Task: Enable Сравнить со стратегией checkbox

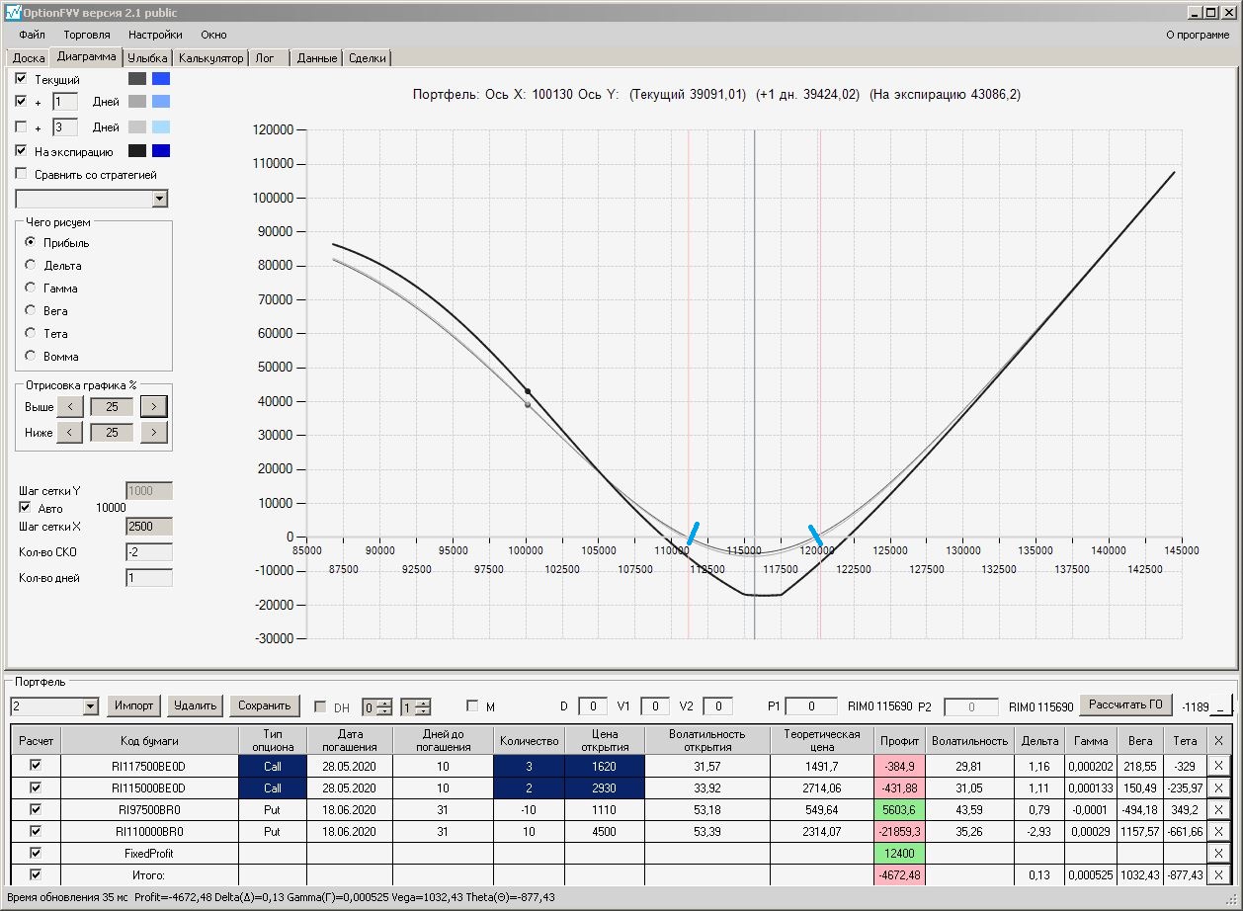Action: point(22,175)
